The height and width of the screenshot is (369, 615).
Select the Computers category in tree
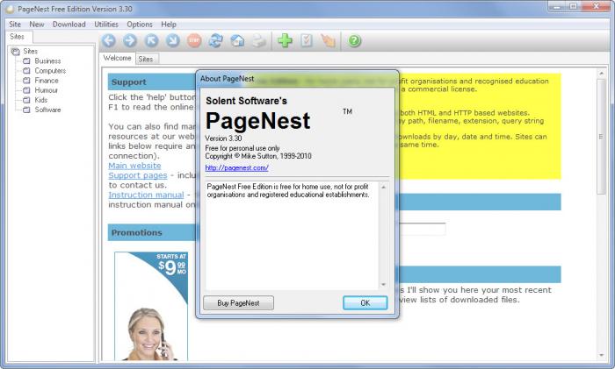pyautogui.click(x=50, y=70)
